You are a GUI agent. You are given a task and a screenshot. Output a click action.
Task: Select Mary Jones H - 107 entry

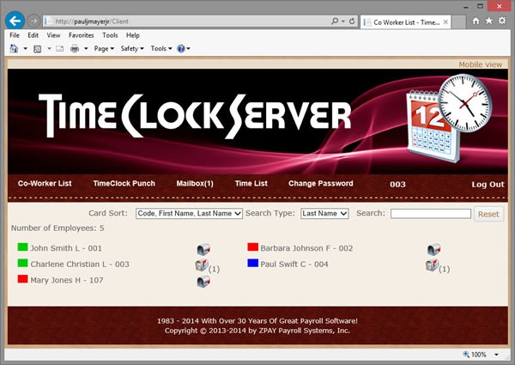coord(67,281)
